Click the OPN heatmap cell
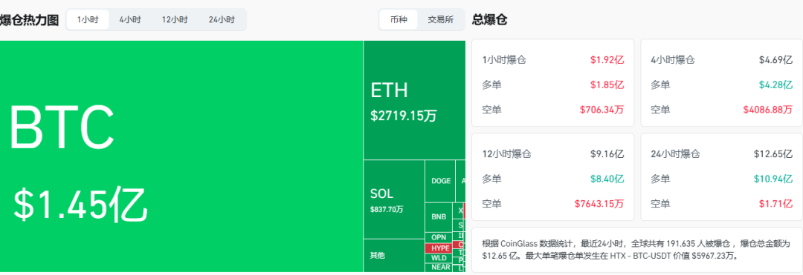 click(x=439, y=237)
